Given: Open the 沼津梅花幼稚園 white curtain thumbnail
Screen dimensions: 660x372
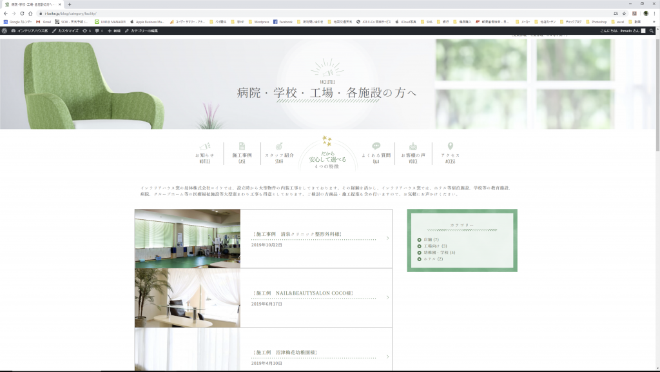Looking at the screenshot, I should click(188, 349).
